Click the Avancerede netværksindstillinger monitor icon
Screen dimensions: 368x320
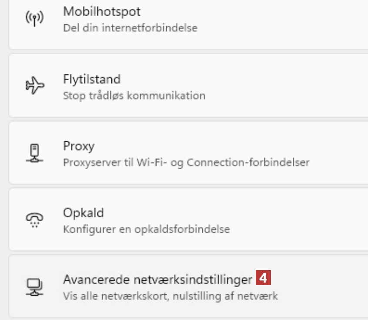click(x=35, y=287)
